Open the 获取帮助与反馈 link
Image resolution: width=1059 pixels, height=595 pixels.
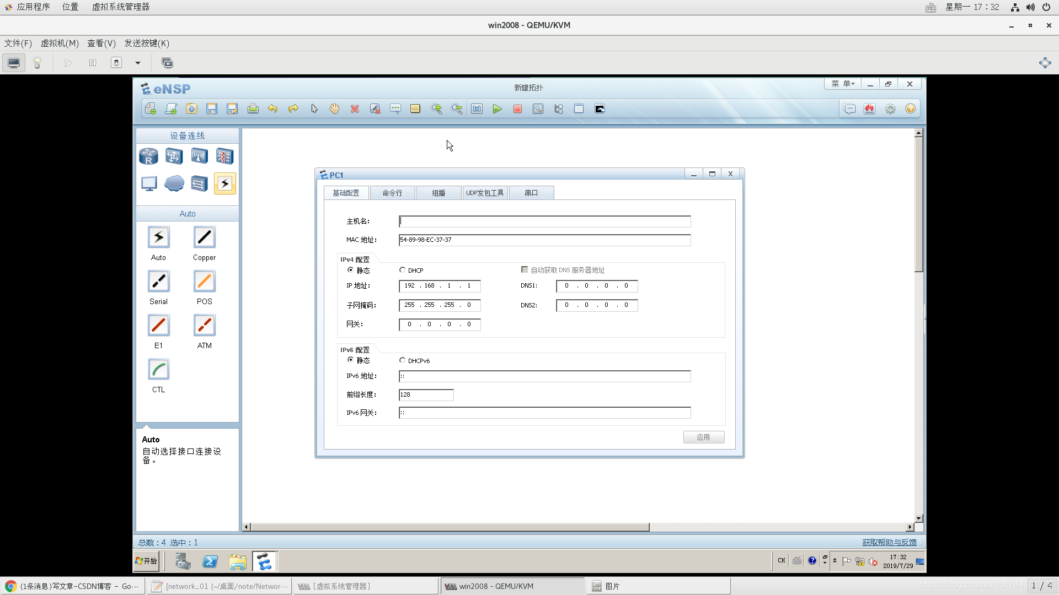pyautogui.click(x=889, y=542)
